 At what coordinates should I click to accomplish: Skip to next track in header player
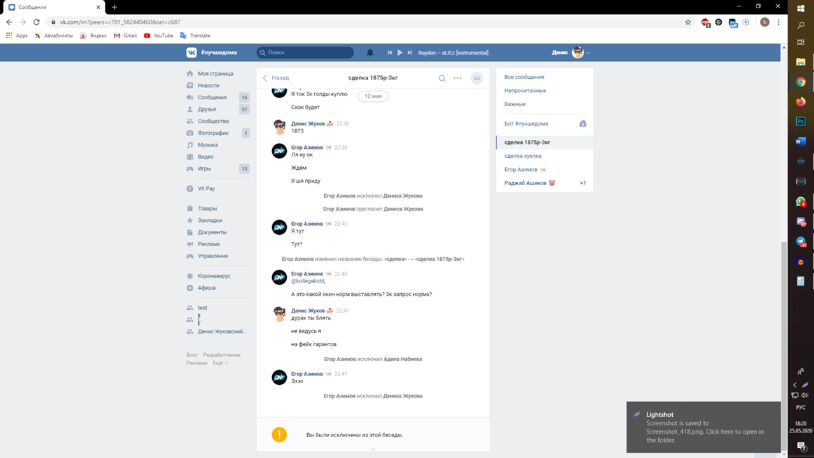click(410, 53)
